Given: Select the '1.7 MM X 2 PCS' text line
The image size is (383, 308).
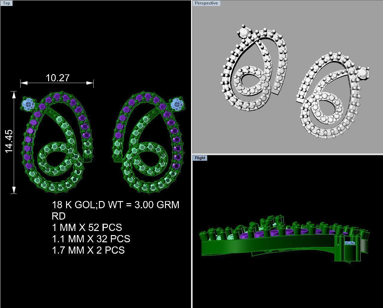Looking at the screenshot, I should click(x=88, y=250).
